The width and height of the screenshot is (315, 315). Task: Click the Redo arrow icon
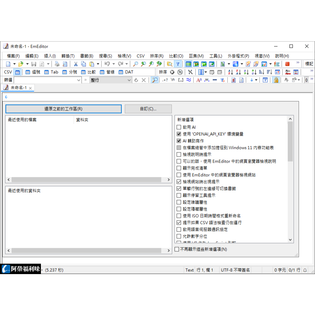(x=121, y=64)
